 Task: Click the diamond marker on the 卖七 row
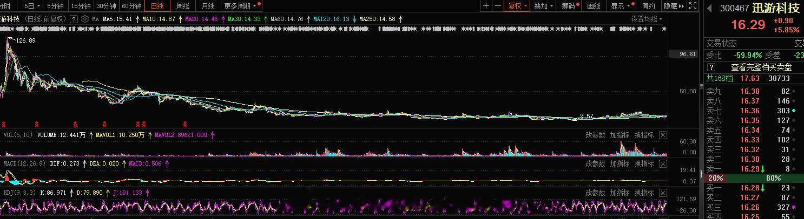click(794, 111)
